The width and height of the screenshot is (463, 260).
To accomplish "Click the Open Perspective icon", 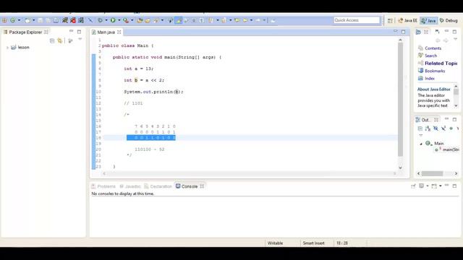I will (390, 20).
